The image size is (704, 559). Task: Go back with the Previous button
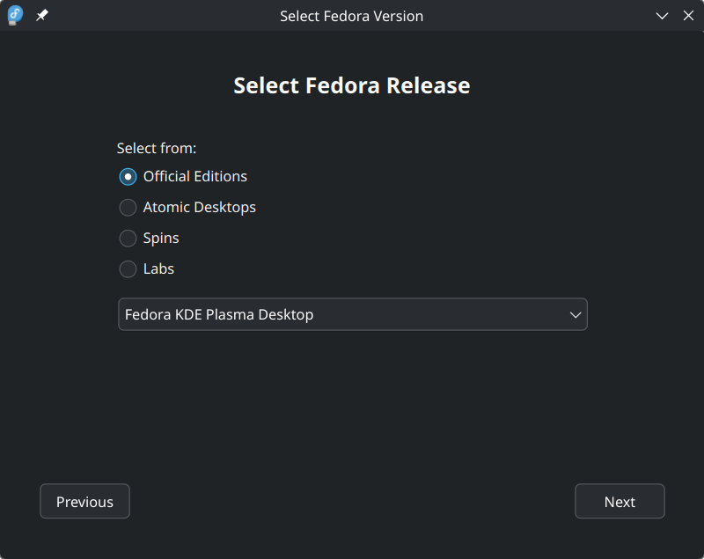pos(84,501)
